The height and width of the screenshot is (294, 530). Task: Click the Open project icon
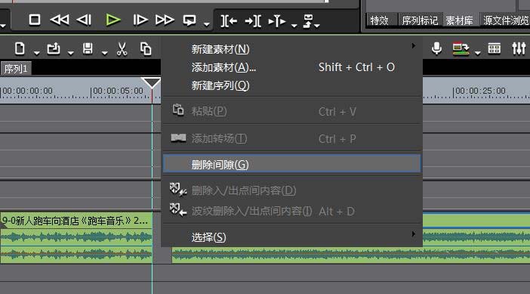[54, 48]
